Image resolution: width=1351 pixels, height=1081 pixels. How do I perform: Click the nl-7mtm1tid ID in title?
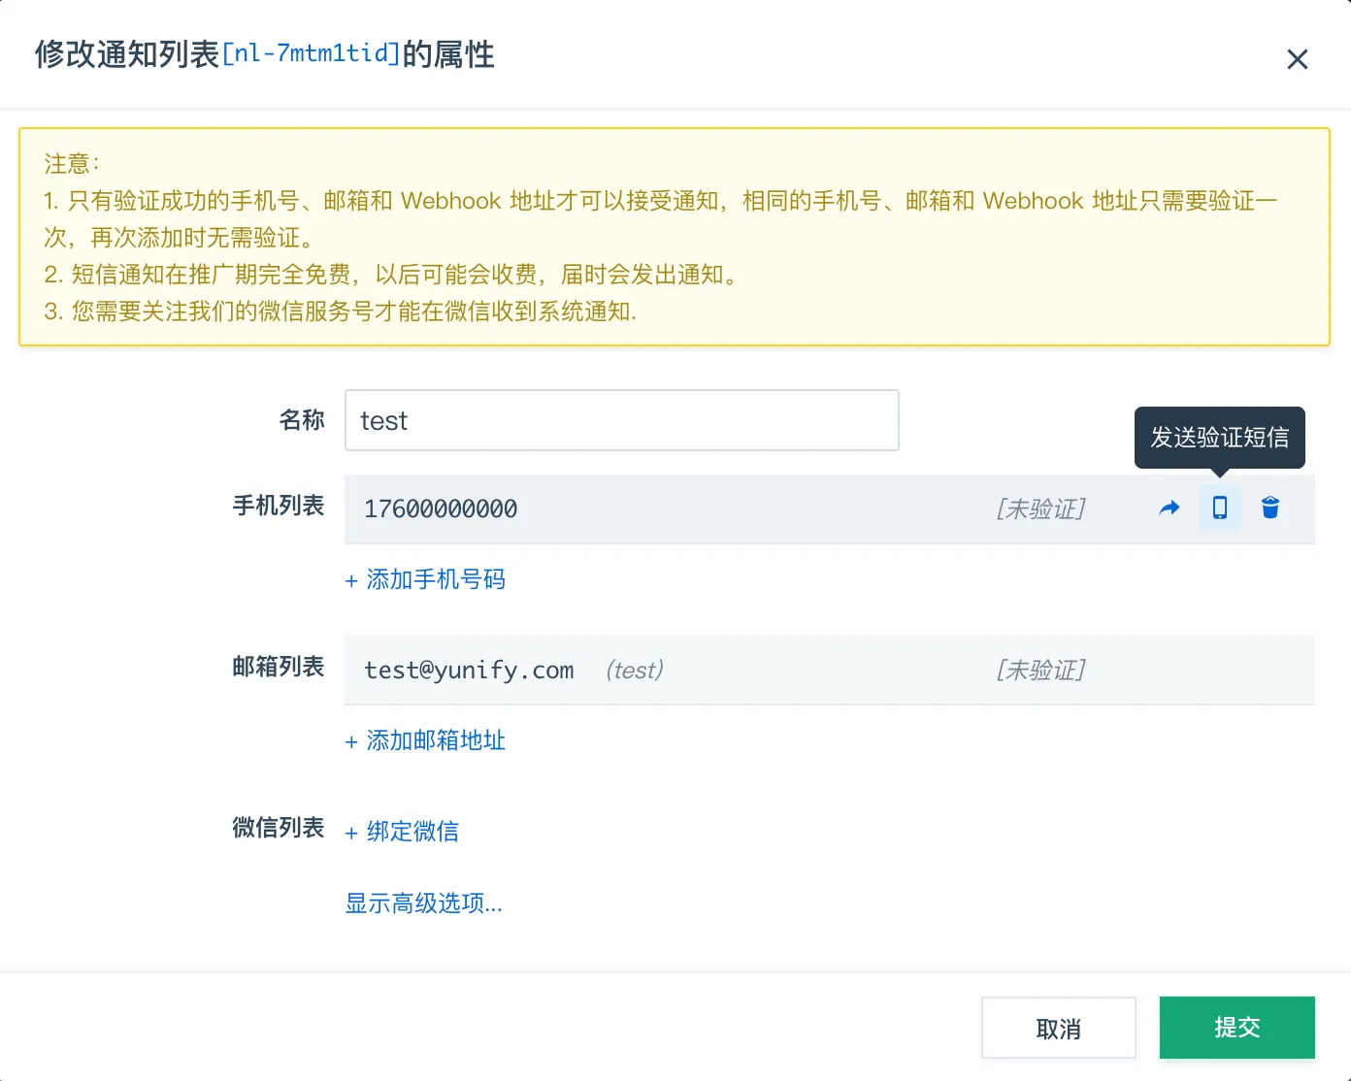coord(311,53)
